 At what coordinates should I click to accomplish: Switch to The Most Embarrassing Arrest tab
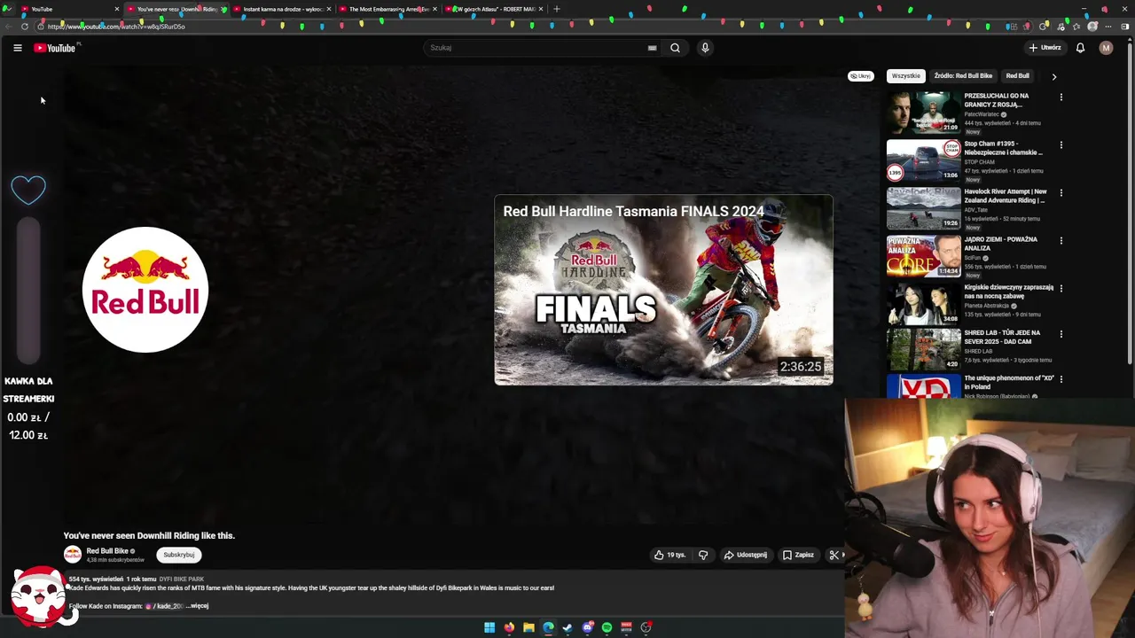pyautogui.click(x=388, y=9)
